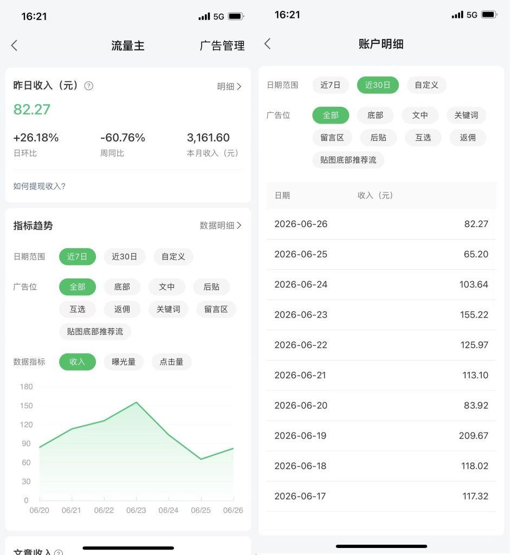Tap the 2026-06-22 row with 125.97
510x555 pixels.
pos(381,345)
